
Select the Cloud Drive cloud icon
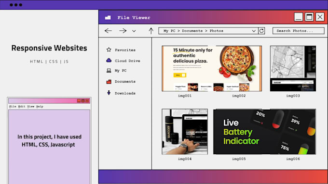tap(109, 61)
